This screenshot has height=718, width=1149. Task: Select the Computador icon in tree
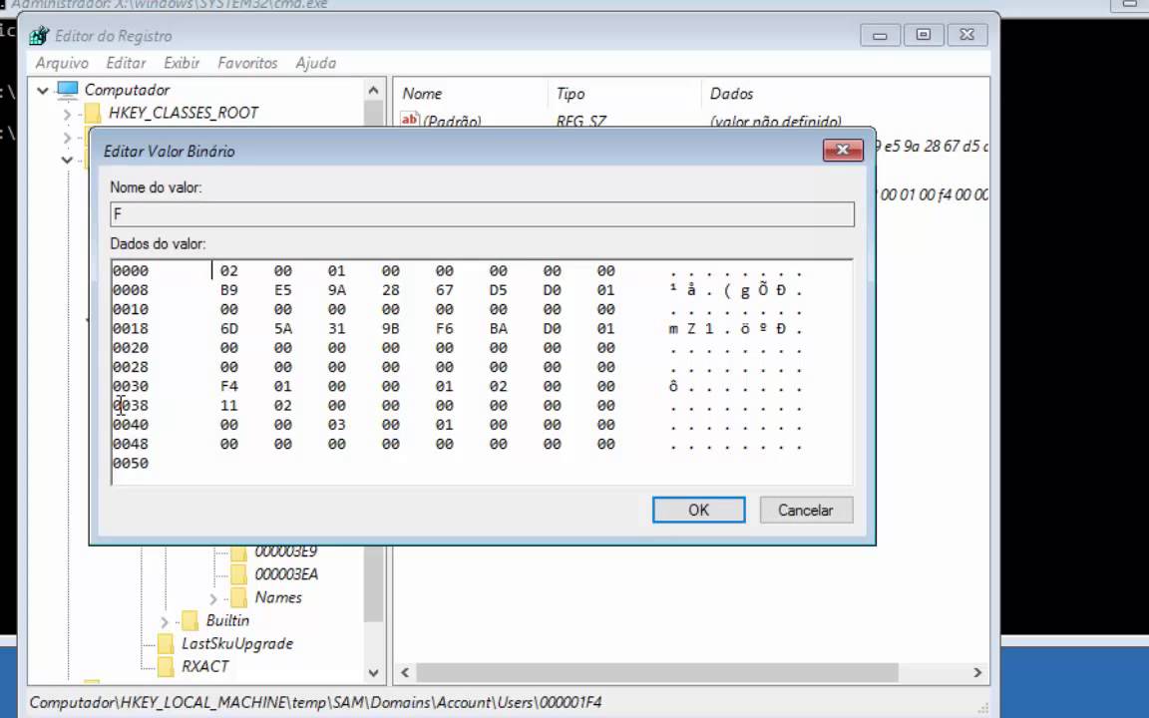(68, 90)
